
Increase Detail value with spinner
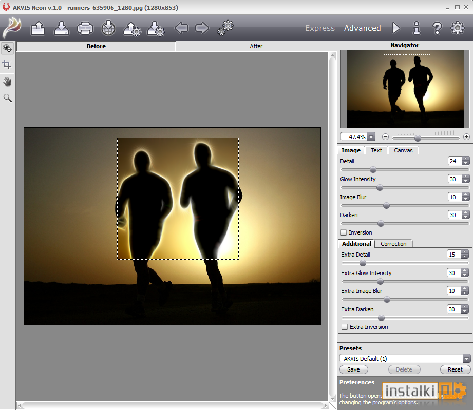click(x=466, y=159)
